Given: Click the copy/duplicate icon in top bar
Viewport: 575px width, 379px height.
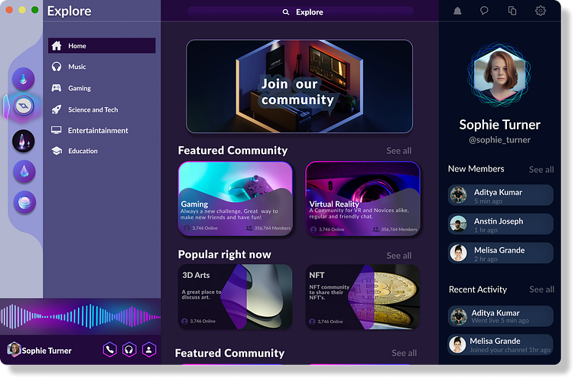Looking at the screenshot, I should 512,11.
